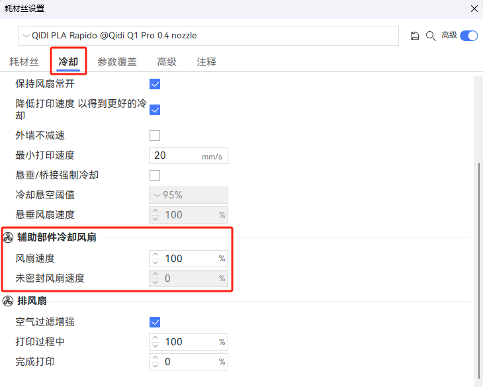The height and width of the screenshot is (387, 483).
Task: Click the 最小打印速度 input field
Action: coord(175,155)
